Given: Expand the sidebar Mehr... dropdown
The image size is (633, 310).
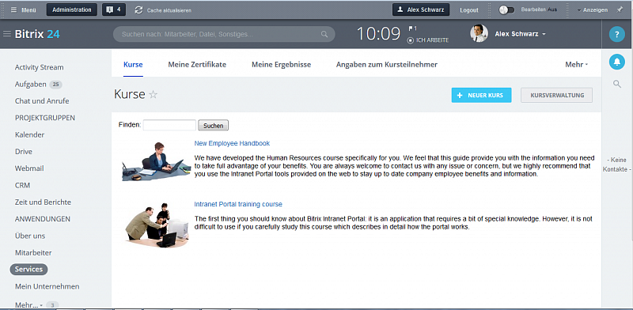Looking at the screenshot, I should pyautogui.click(x=28, y=304).
